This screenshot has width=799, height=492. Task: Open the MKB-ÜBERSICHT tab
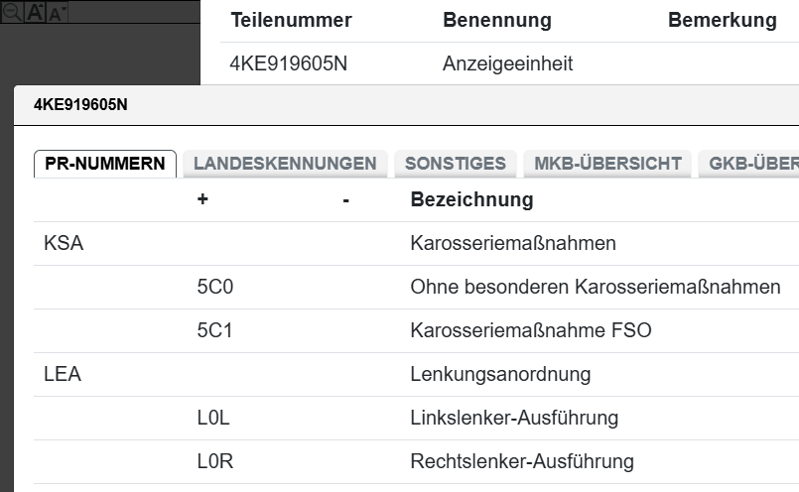pyautogui.click(x=607, y=164)
